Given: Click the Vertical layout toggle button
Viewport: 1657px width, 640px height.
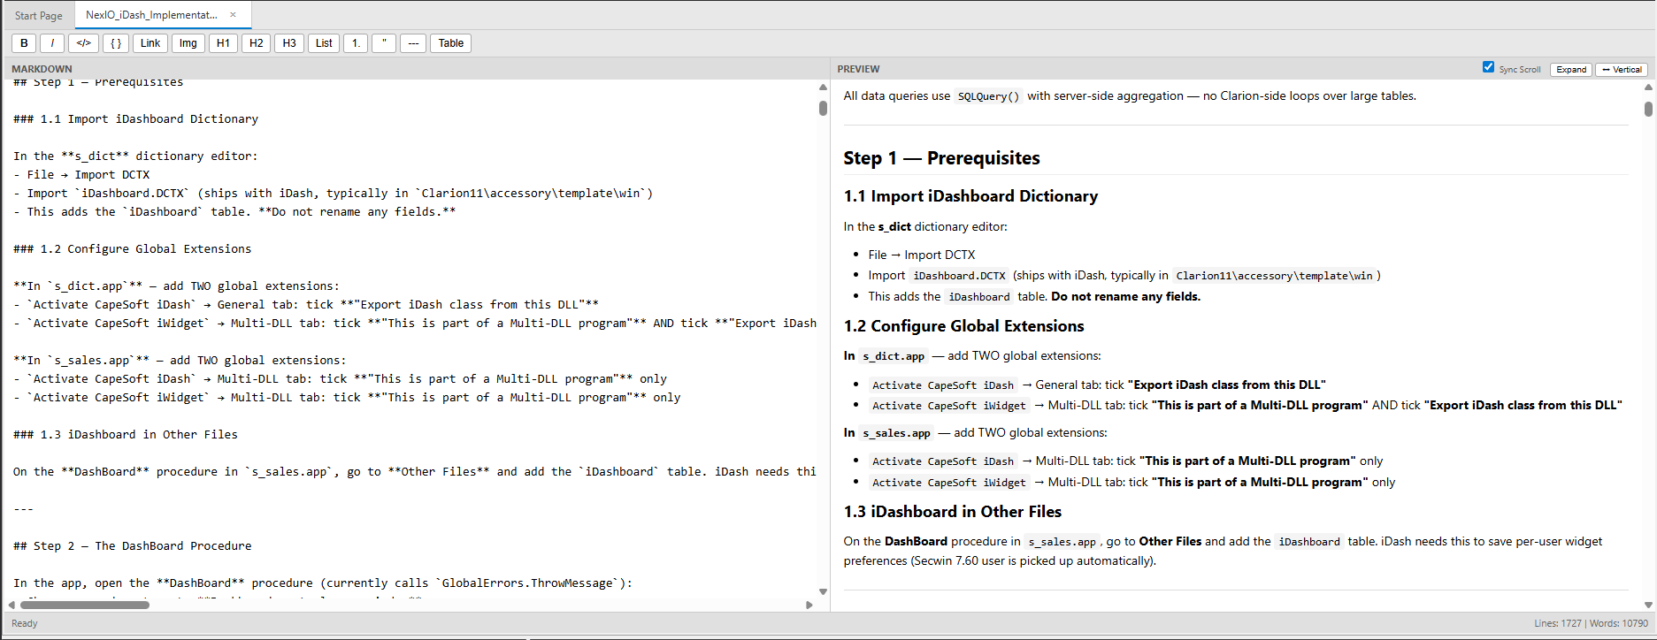Looking at the screenshot, I should (1622, 69).
